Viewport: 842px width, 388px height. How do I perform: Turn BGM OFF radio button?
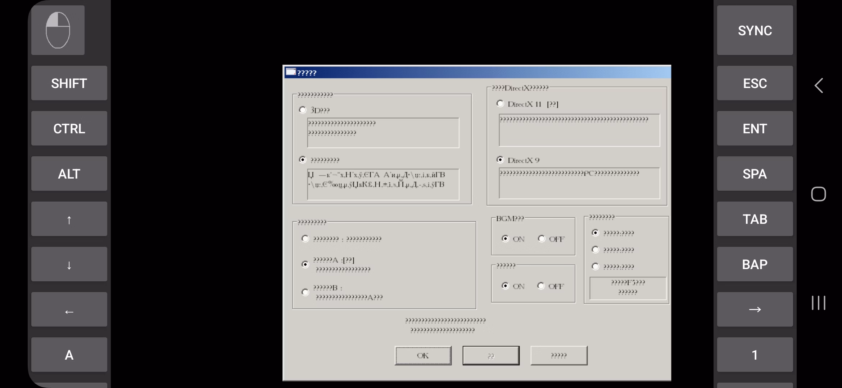[542, 239]
